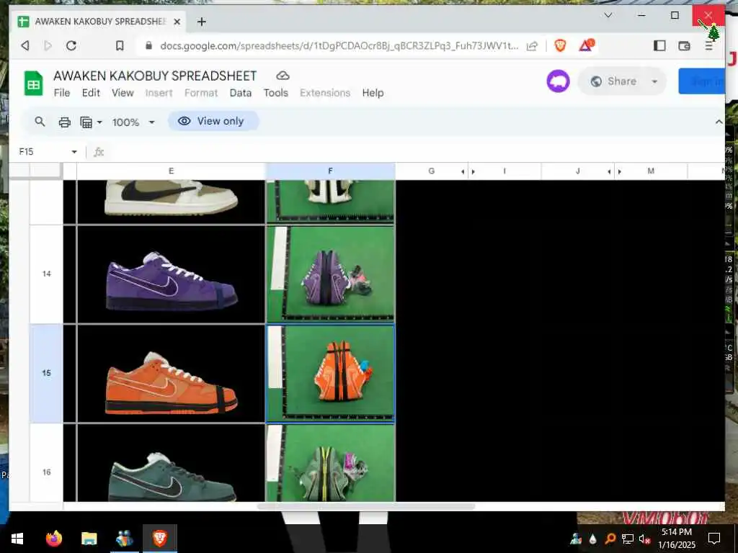738x553 pixels.
Task: Open Firefox from the taskbar
Action: pos(53,539)
